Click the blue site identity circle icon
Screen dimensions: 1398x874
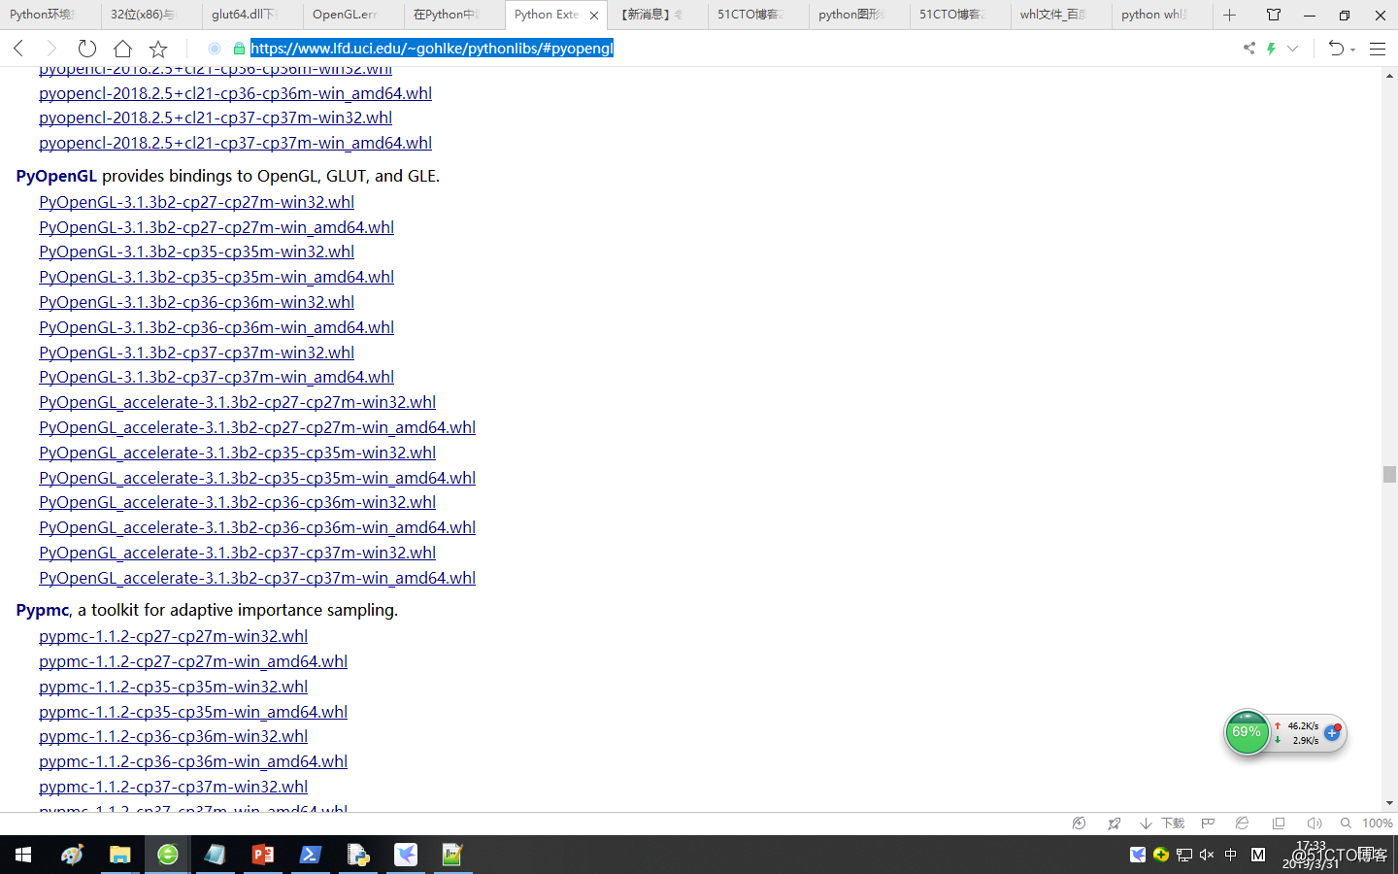pyautogui.click(x=215, y=49)
